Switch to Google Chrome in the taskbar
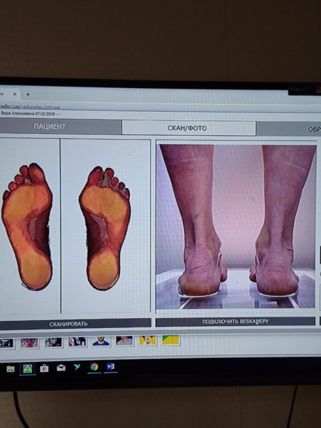The height and width of the screenshot is (428, 321). pos(94,367)
